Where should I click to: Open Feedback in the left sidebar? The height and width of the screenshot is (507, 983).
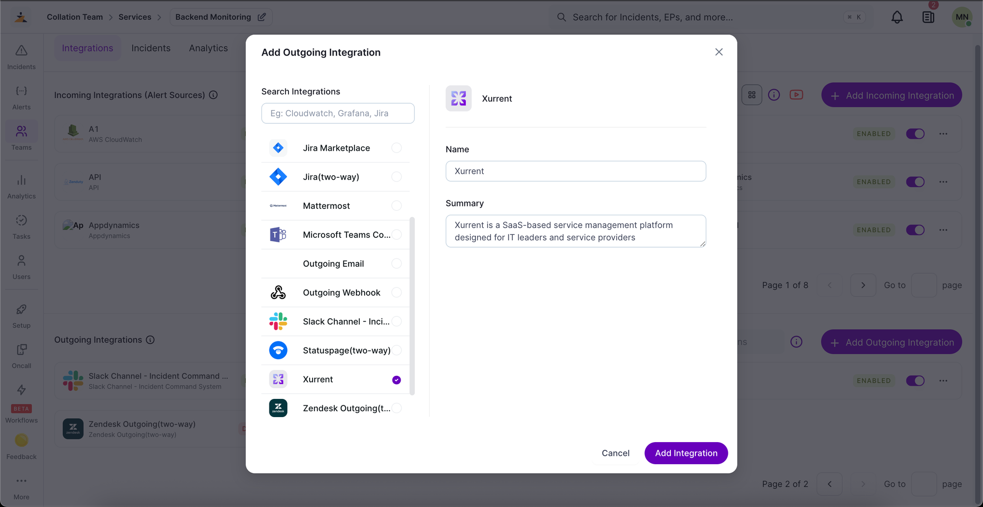[x=21, y=447]
